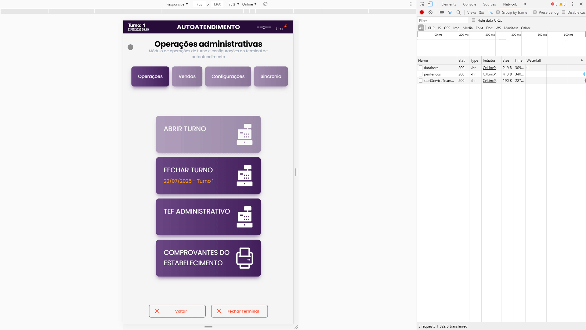Switch to the Console tab
Screen dimensions: 586x330
469,4
